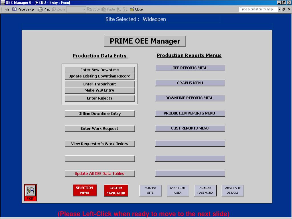
Task: Click Update All OEE Data Tables
Action: (100, 174)
